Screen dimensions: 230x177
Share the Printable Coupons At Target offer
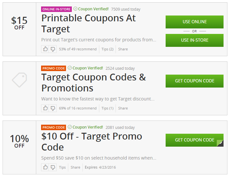123,49
